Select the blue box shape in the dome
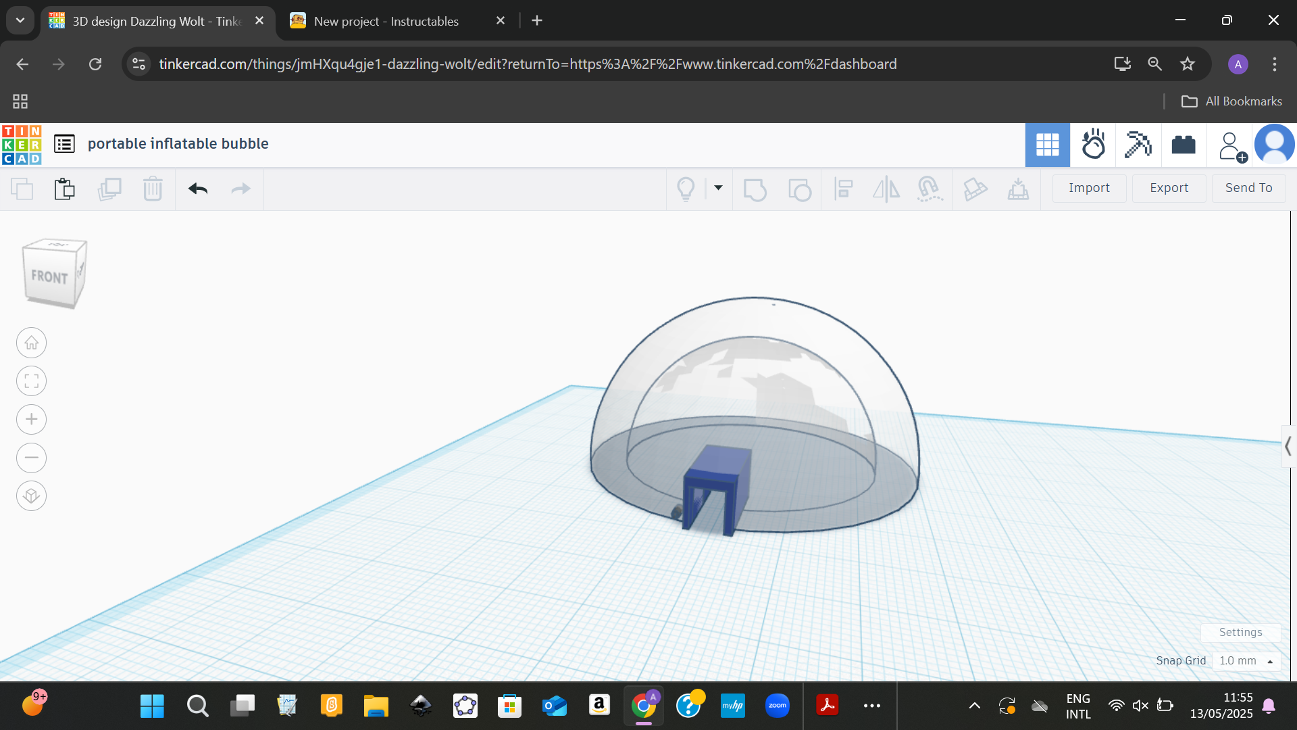The height and width of the screenshot is (730, 1297). click(x=717, y=489)
